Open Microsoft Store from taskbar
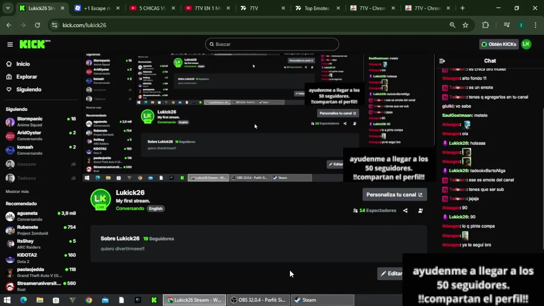Screen dimensions: 544x306 pos(56,300)
